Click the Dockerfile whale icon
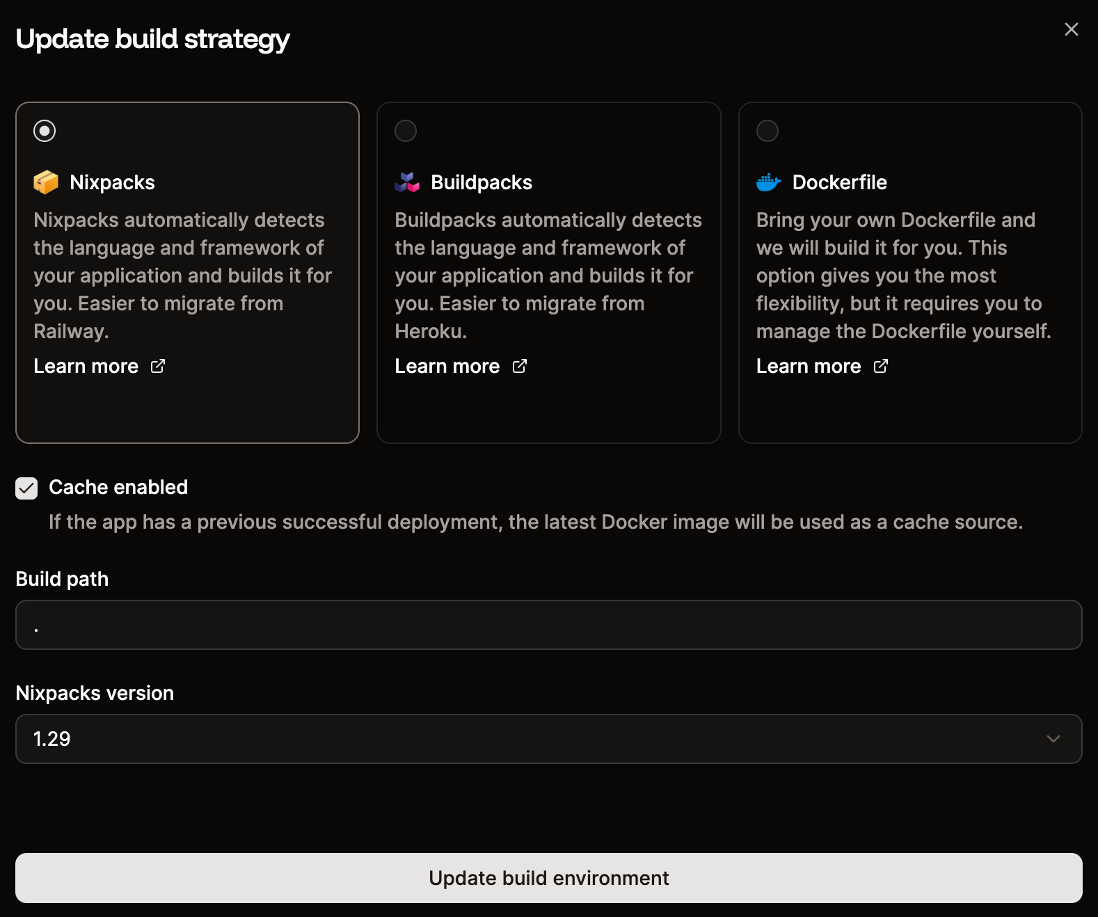1098x917 pixels. coord(769,182)
